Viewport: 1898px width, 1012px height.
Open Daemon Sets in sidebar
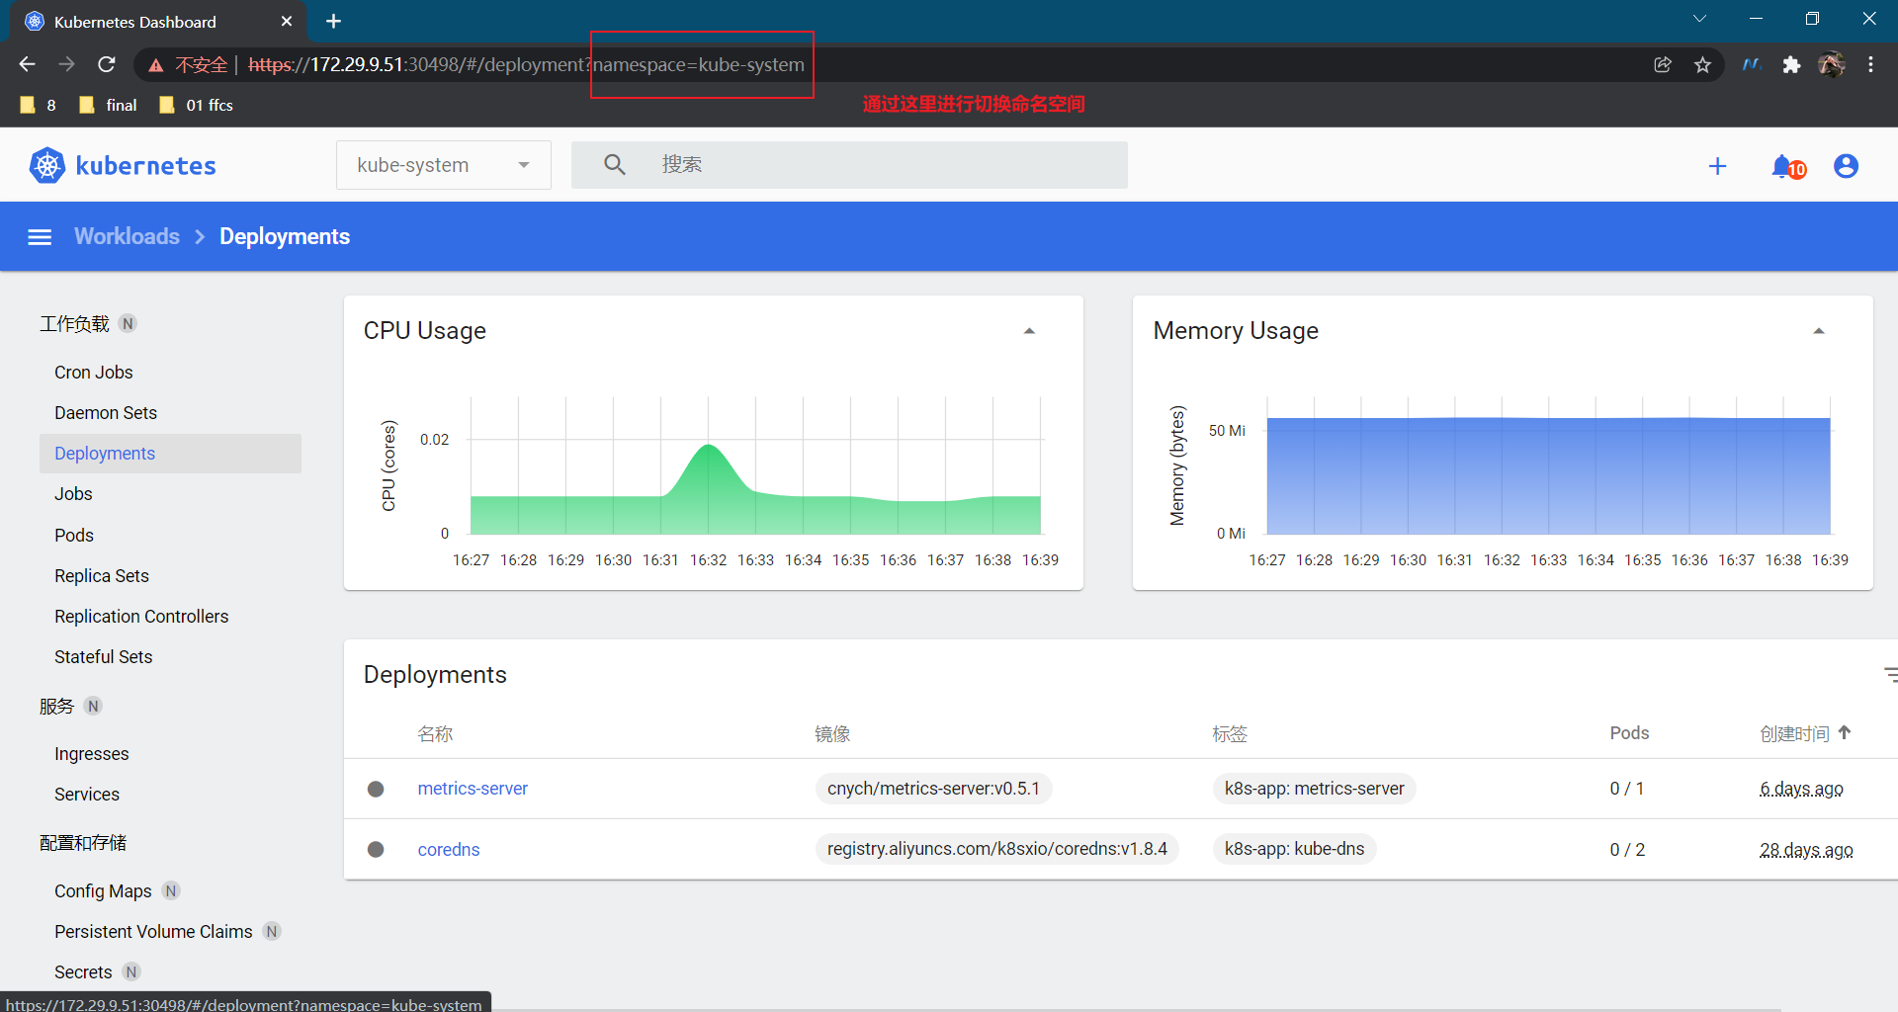click(x=106, y=413)
